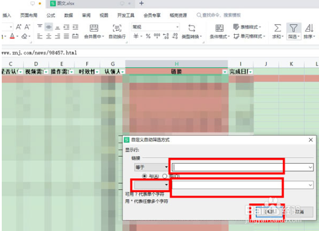Increase decimal places
This screenshot has height=231, width=319.
pos(166,36)
